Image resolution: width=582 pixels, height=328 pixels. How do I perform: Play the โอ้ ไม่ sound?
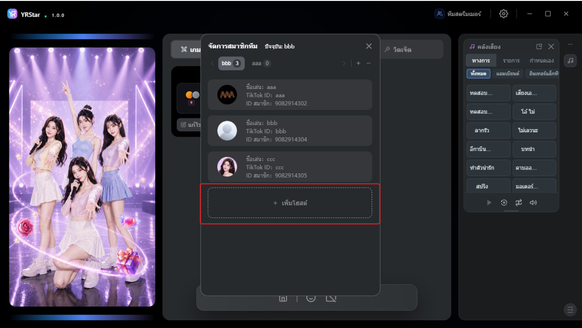pos(534,112)
